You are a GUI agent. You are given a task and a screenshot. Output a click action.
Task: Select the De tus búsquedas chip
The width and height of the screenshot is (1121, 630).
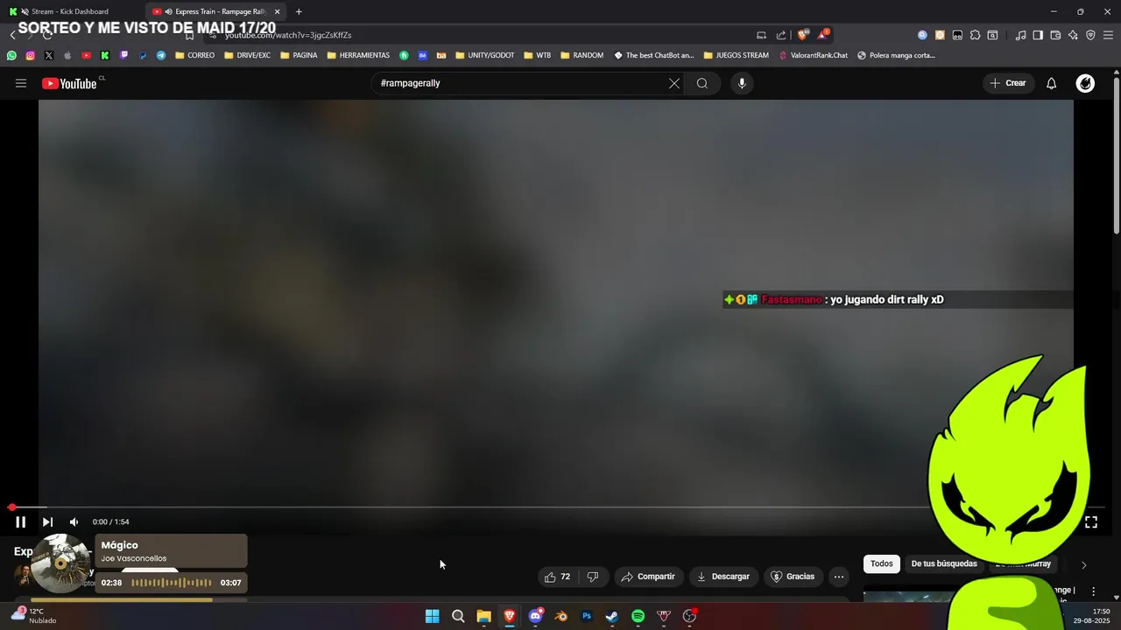pos(944,563)
